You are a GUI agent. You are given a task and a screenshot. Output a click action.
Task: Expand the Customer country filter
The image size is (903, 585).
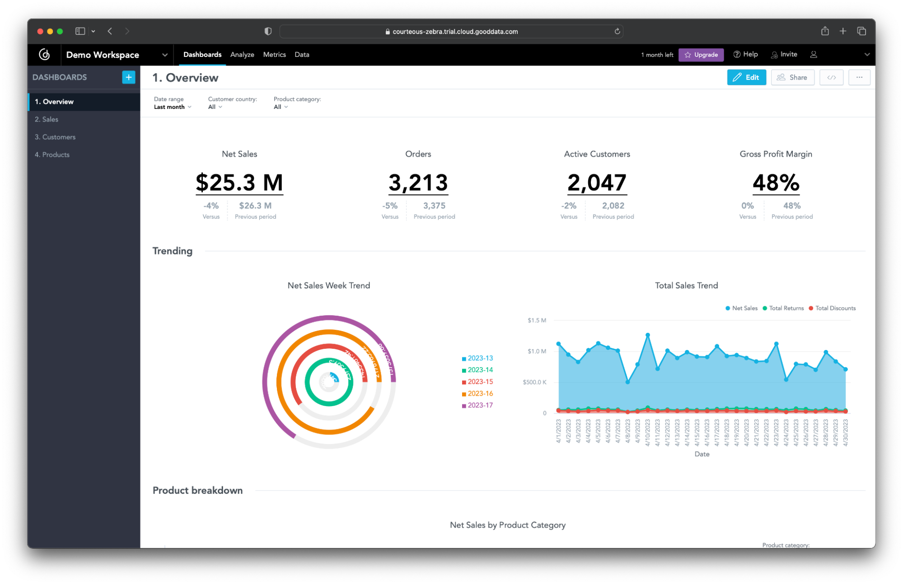click(x=215, y=107)
